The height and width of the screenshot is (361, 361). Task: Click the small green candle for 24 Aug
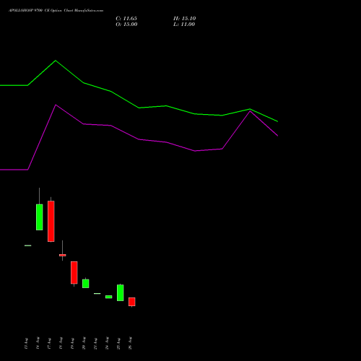click(x=109, y=297)
